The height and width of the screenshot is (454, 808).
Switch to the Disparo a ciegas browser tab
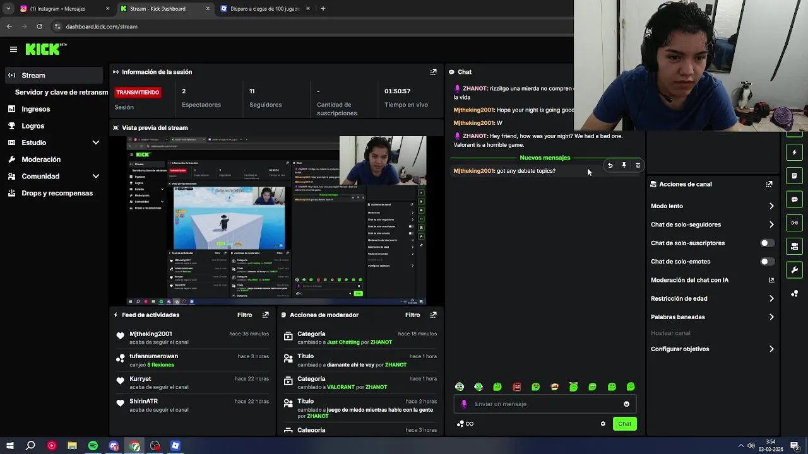pos(264,9)
